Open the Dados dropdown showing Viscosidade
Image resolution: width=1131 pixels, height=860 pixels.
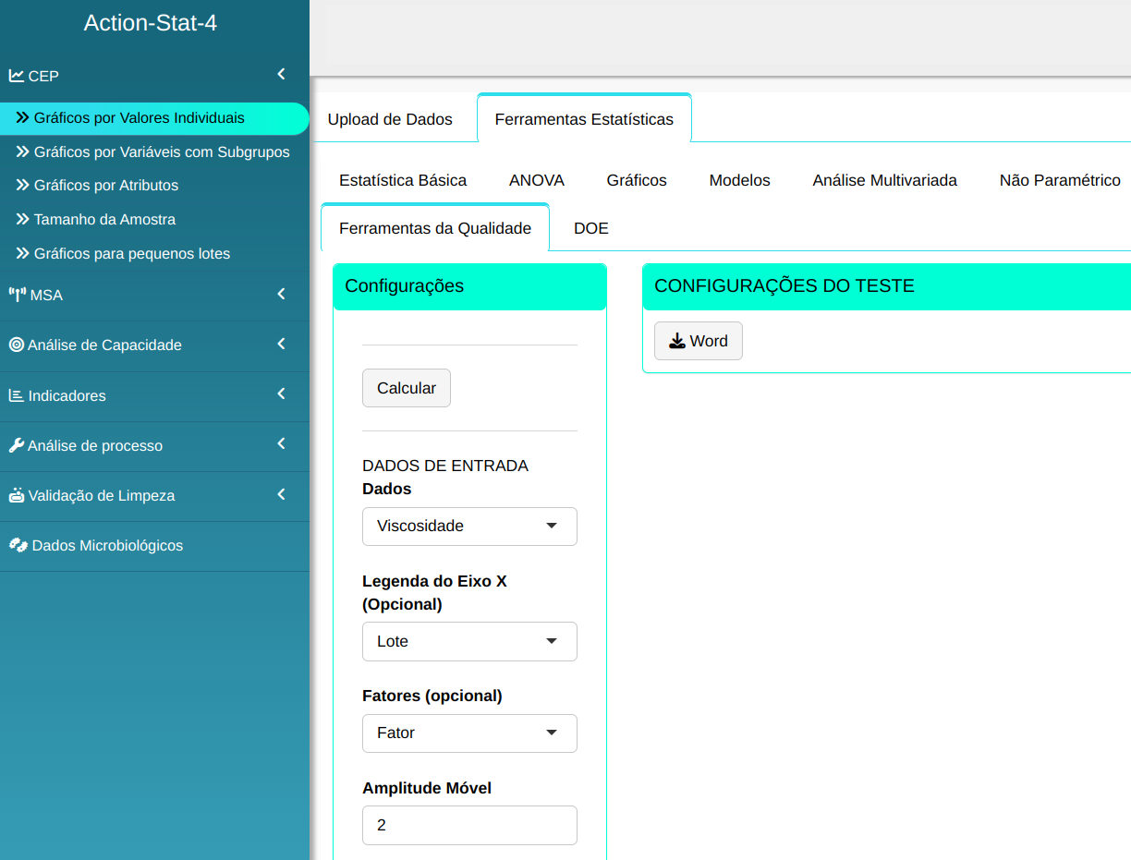pos(469,527)
